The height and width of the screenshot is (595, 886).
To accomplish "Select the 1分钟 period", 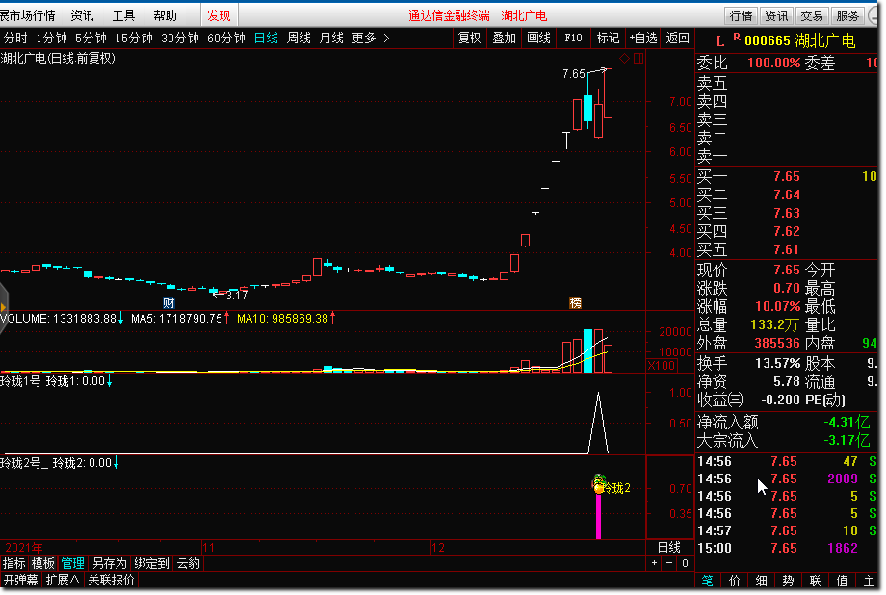I will tap(51, 38).
